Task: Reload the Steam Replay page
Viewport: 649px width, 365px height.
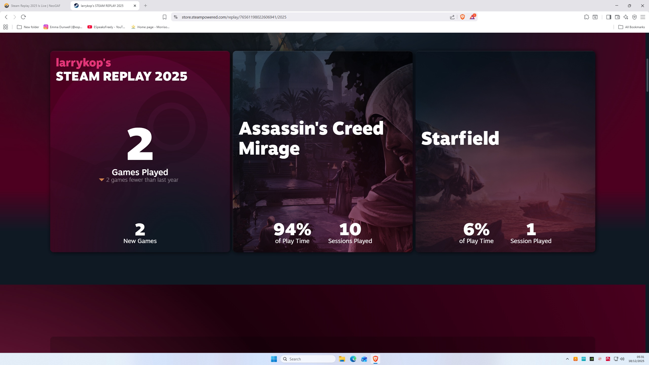Action: click(x=23, y=17)
